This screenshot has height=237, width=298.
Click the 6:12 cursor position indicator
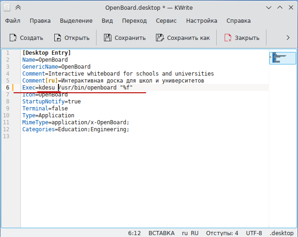pos(134,233)
